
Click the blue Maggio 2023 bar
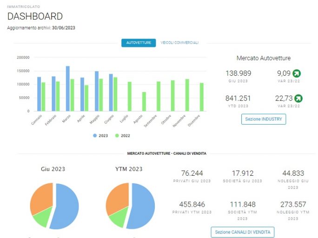(97, 91)
